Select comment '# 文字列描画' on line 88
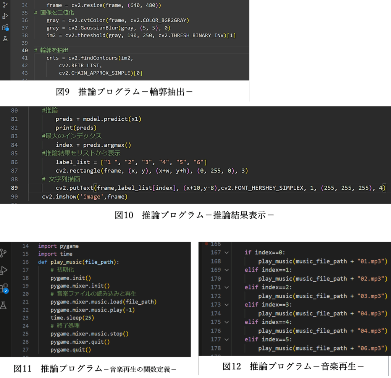 (61, 179)
